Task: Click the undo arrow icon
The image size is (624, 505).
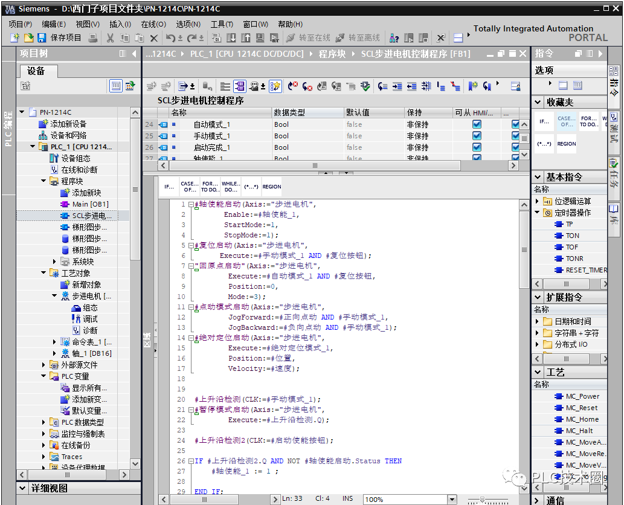Action: point(170,38)
